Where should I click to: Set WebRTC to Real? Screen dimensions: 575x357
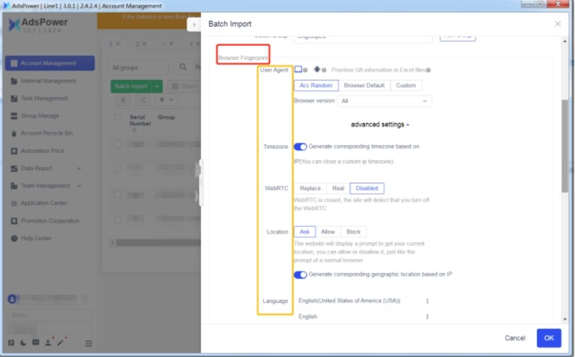338,188
